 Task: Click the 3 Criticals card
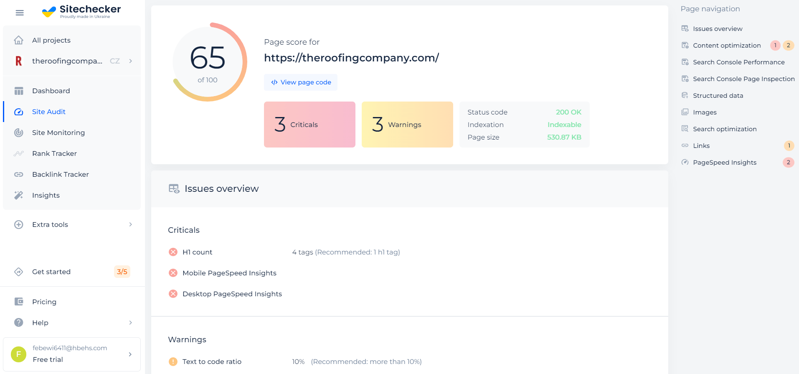[x=309, y=125]
